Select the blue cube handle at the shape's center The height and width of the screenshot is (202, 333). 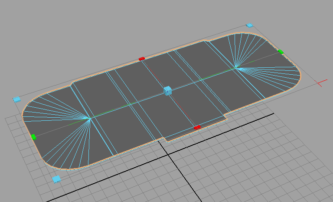(167, 91)
